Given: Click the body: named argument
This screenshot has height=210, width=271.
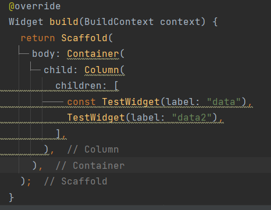Looking at the screenshot, I should pos(46,53).
